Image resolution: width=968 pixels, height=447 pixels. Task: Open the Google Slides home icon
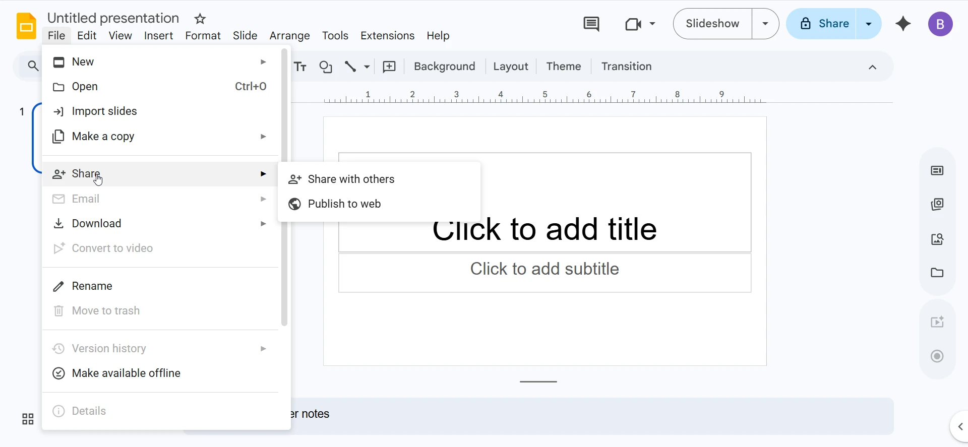click(x=26, y=26)
